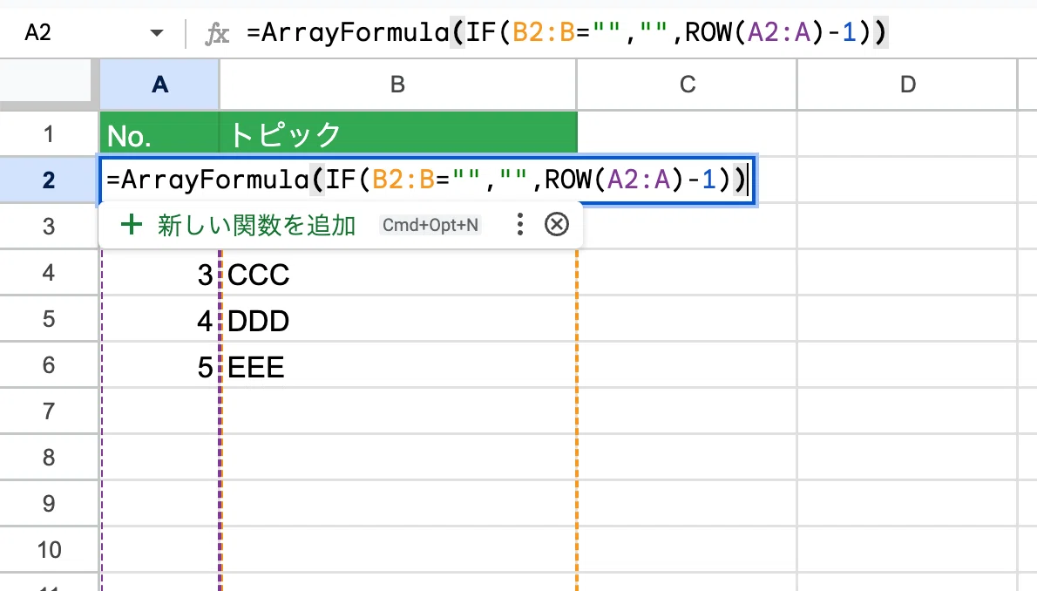Viewport: 1037px width, 591px height.
Task: Click the CCC cell
Action: (398, 274)
